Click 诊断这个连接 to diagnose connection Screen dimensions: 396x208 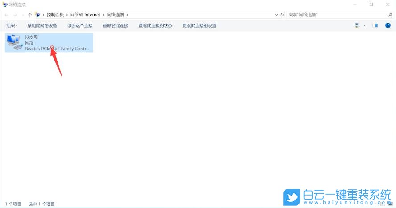(80, 25)
